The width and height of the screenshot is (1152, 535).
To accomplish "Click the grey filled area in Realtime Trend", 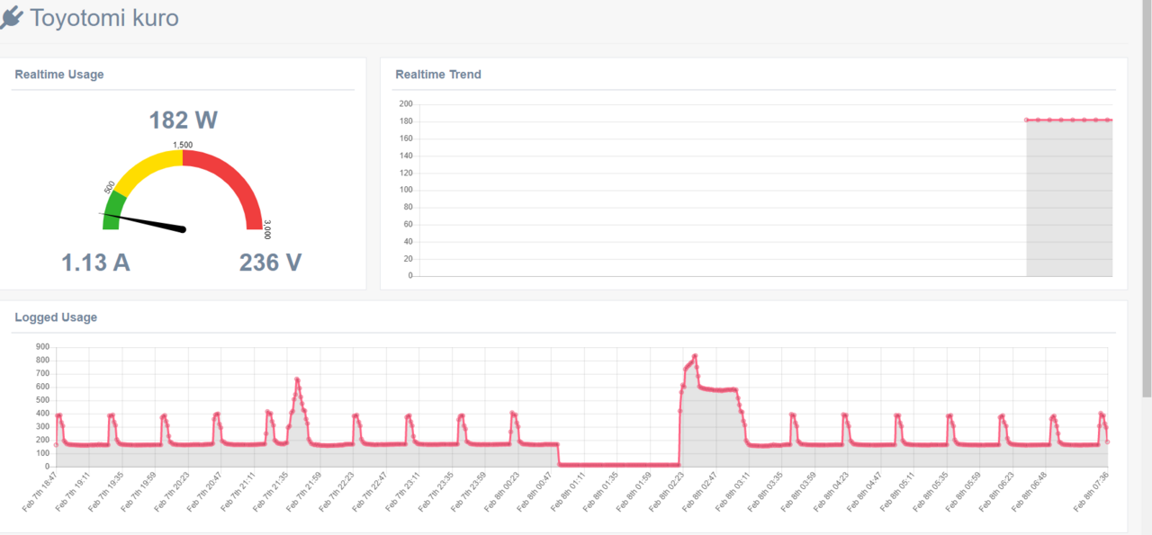I will pos(1069,198).
